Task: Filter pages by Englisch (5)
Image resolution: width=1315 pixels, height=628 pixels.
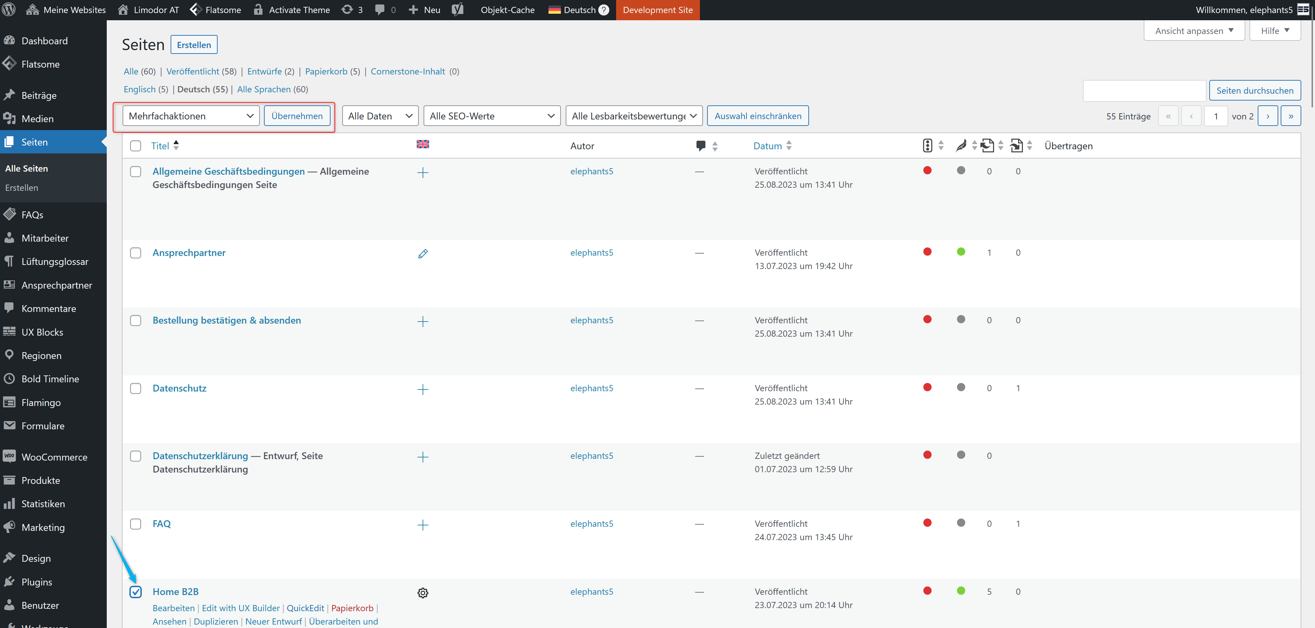Action: click(146, 89)
